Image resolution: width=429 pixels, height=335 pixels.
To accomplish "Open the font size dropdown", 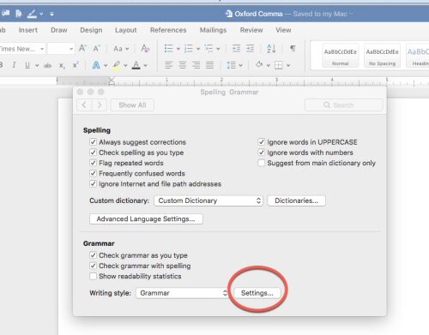I will (71, 49).
